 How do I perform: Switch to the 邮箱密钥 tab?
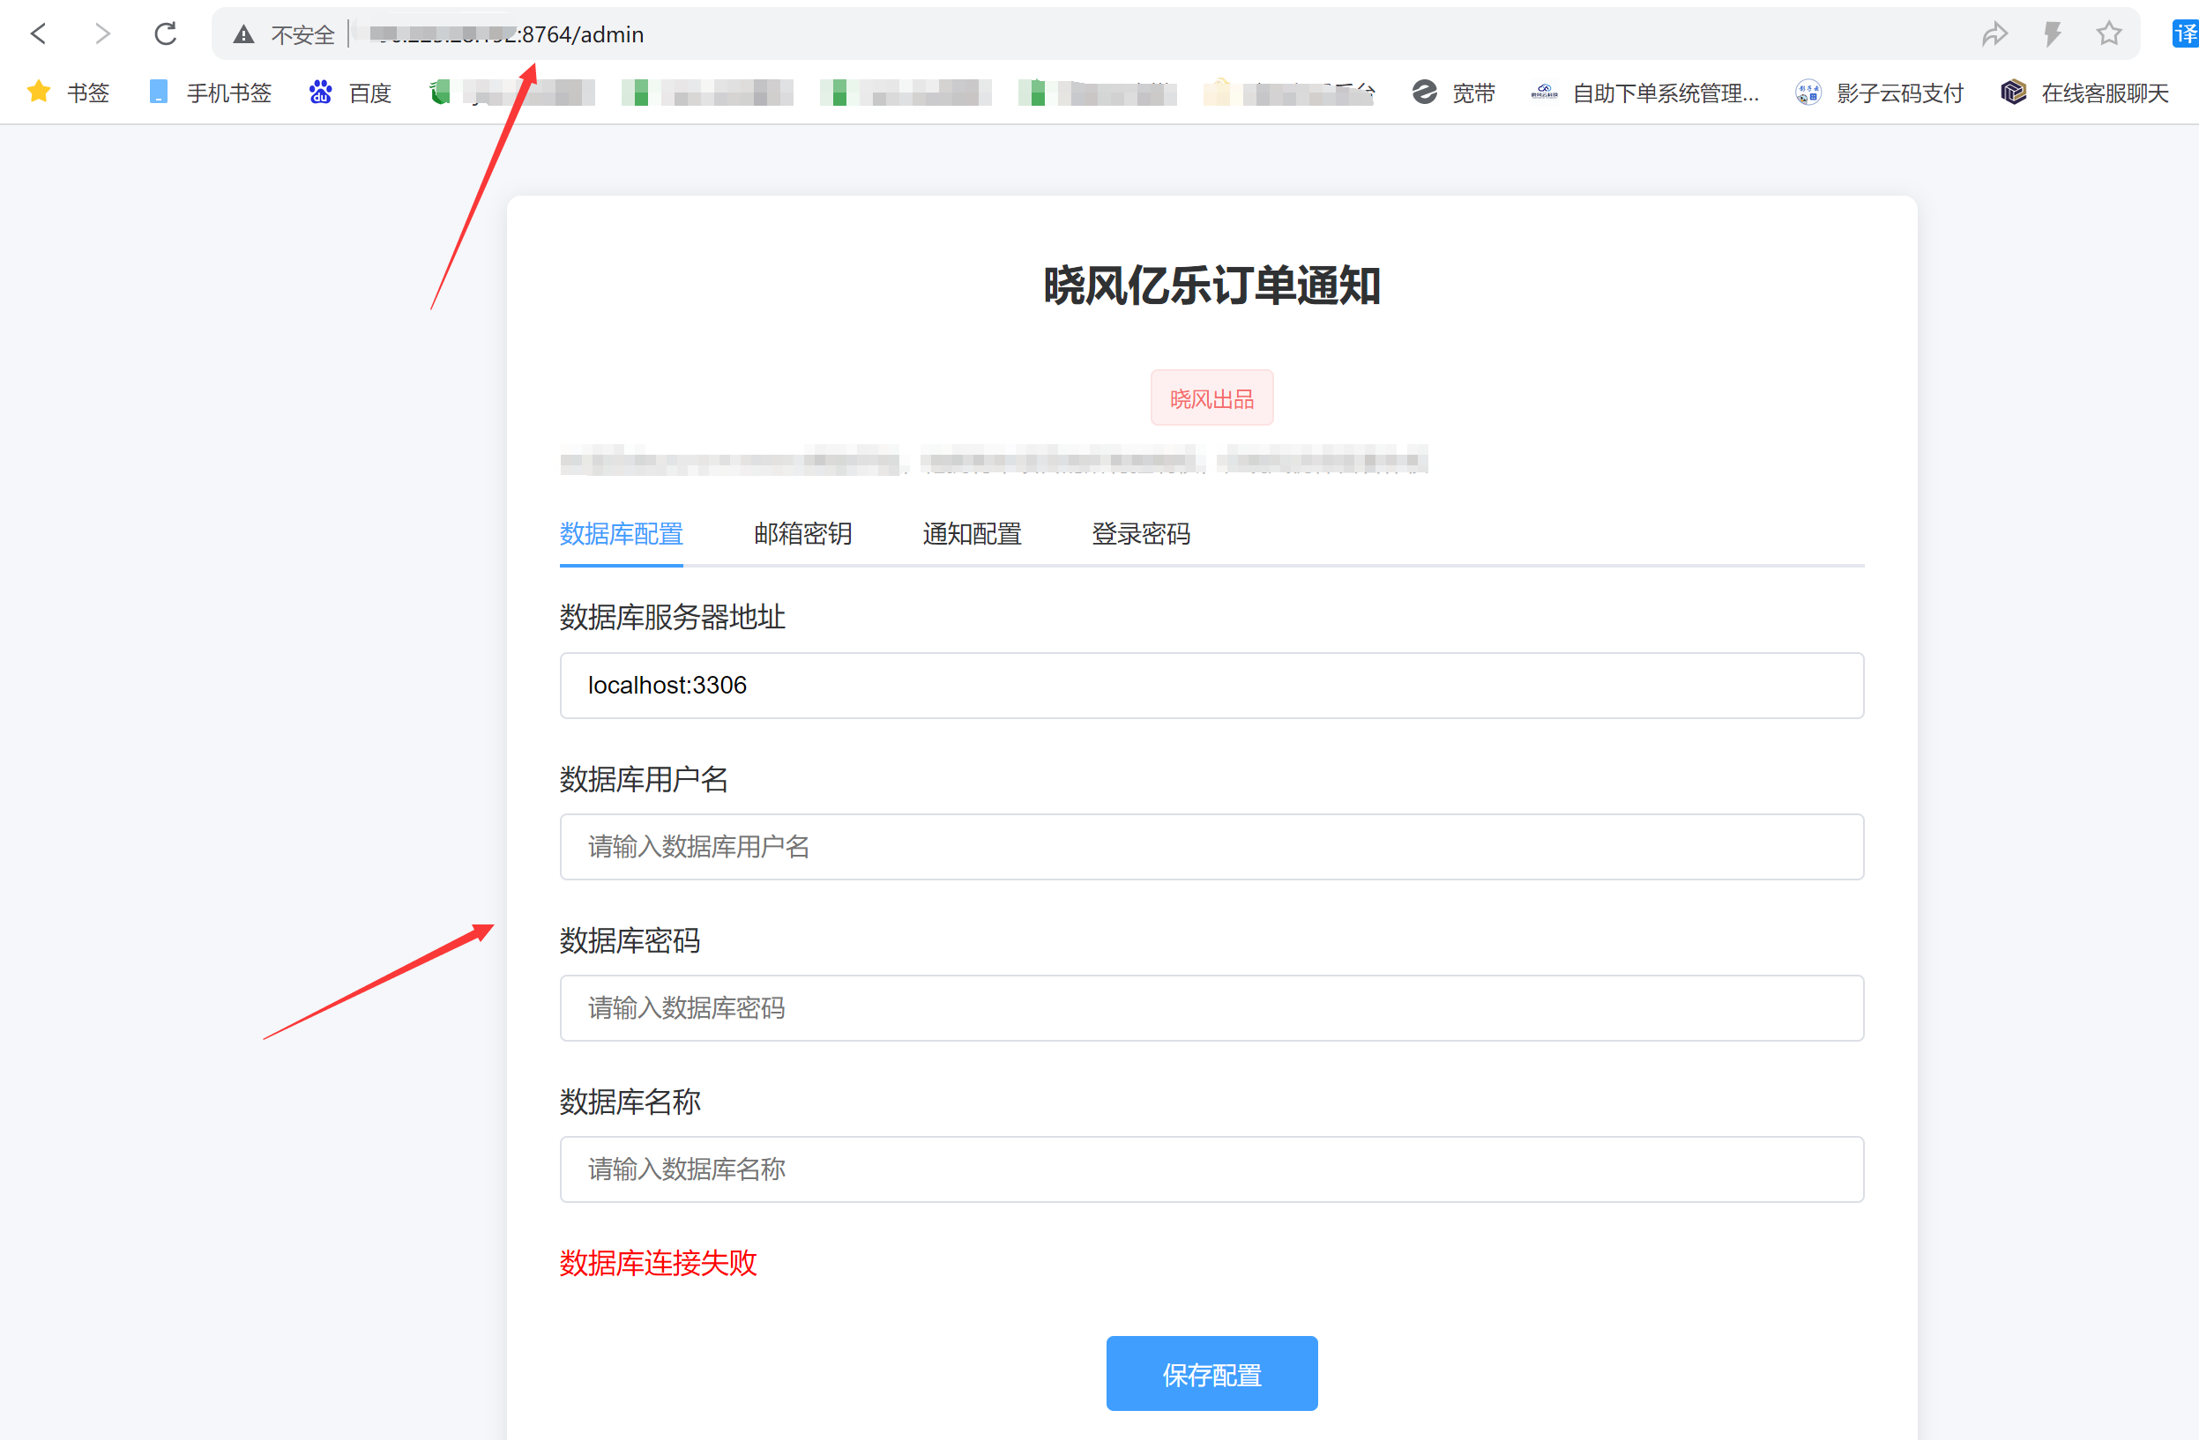click(802, 534)
